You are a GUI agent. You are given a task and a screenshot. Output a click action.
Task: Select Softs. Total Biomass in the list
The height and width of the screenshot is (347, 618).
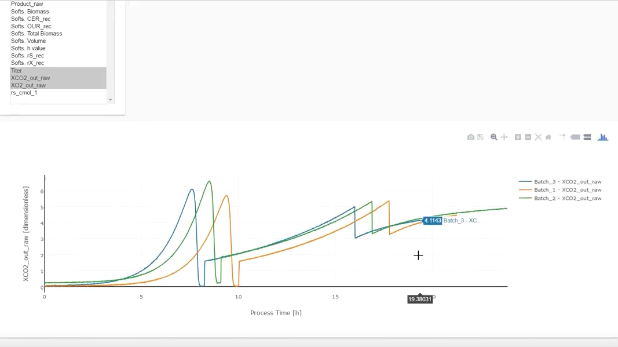[36, 34]
